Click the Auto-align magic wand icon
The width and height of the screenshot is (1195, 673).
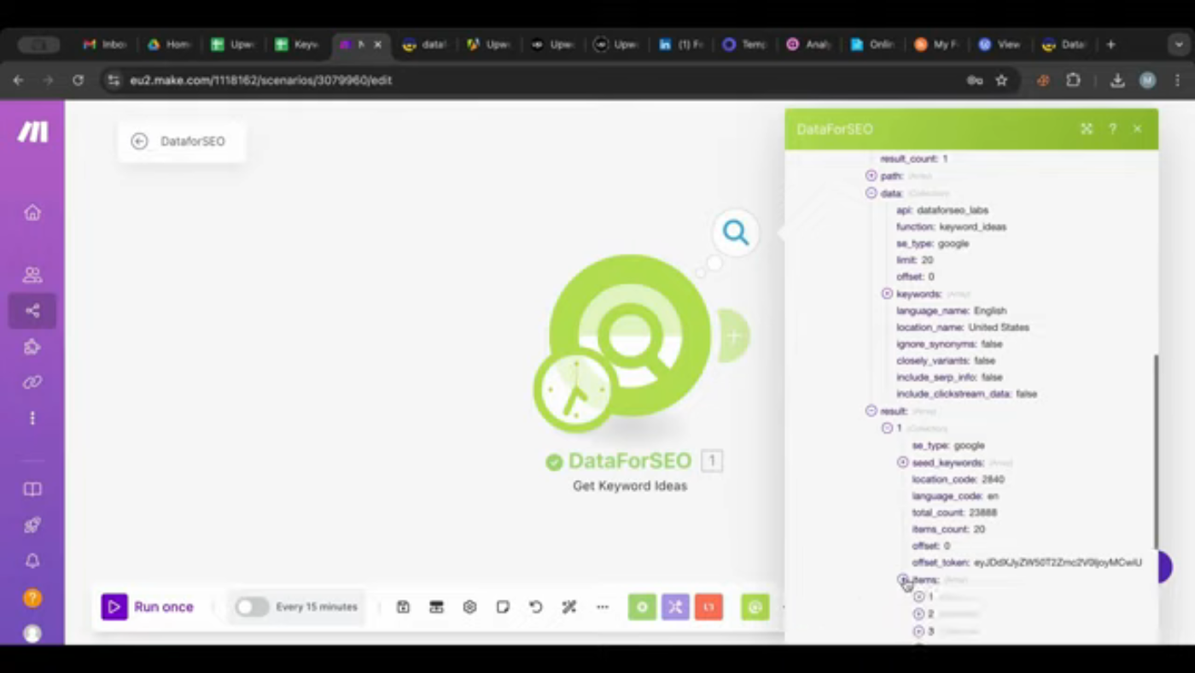pos(569,606)
